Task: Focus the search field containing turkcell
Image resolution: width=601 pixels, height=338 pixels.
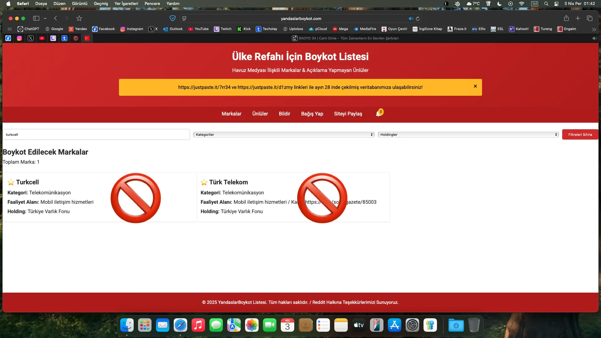Action: 96,135
